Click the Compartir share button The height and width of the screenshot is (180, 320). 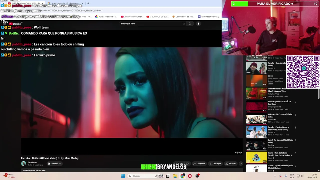tap(199, 164)
